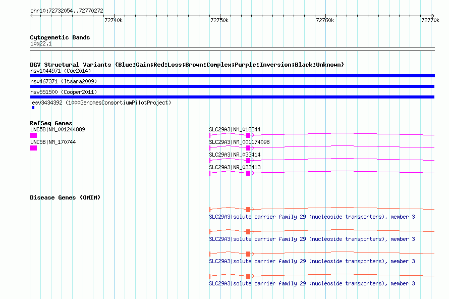Select the 72760k ruler tick label
The height and width of the screenshot is (299, 449).
(325, 20)
